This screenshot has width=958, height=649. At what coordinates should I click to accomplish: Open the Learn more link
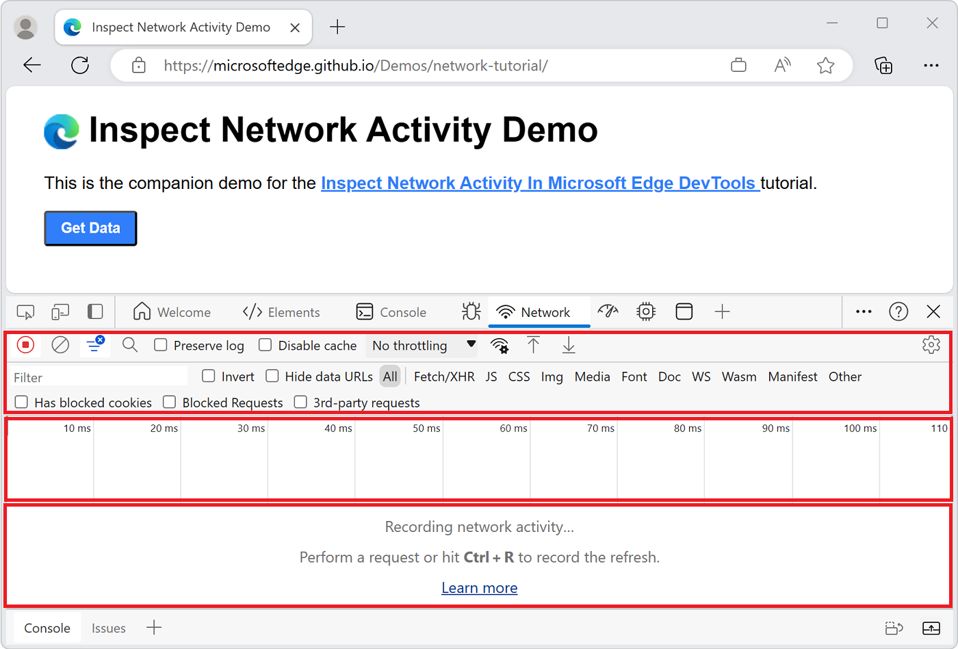pos(479,587)
